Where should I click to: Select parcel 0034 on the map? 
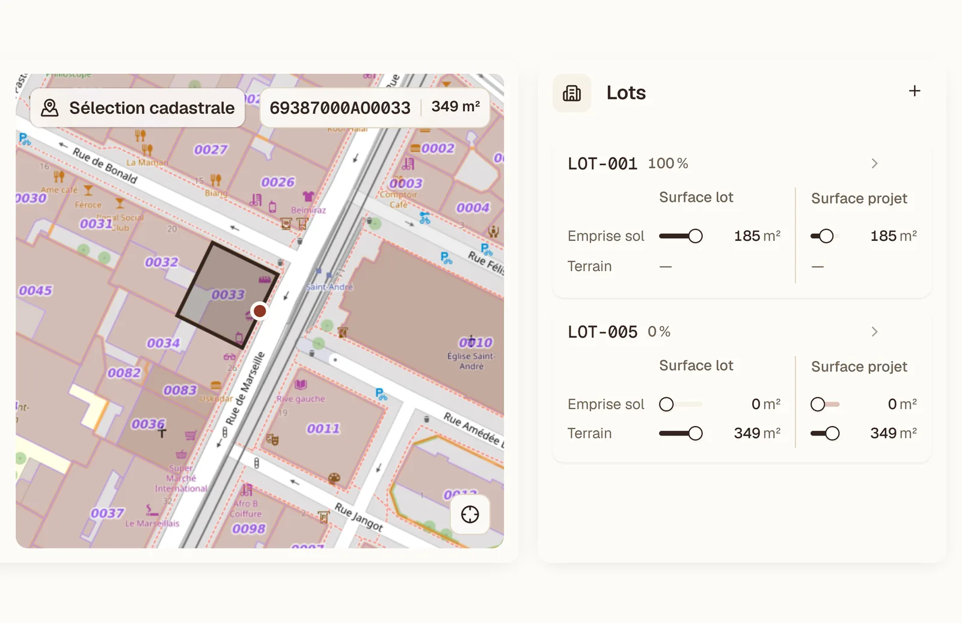(164, 343)
